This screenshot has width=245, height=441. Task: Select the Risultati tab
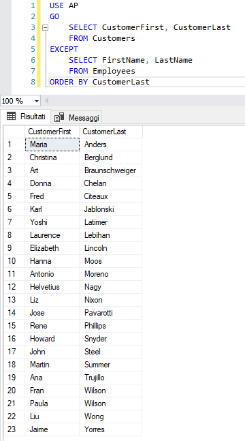pyautogui.click(x=26, y=117)
